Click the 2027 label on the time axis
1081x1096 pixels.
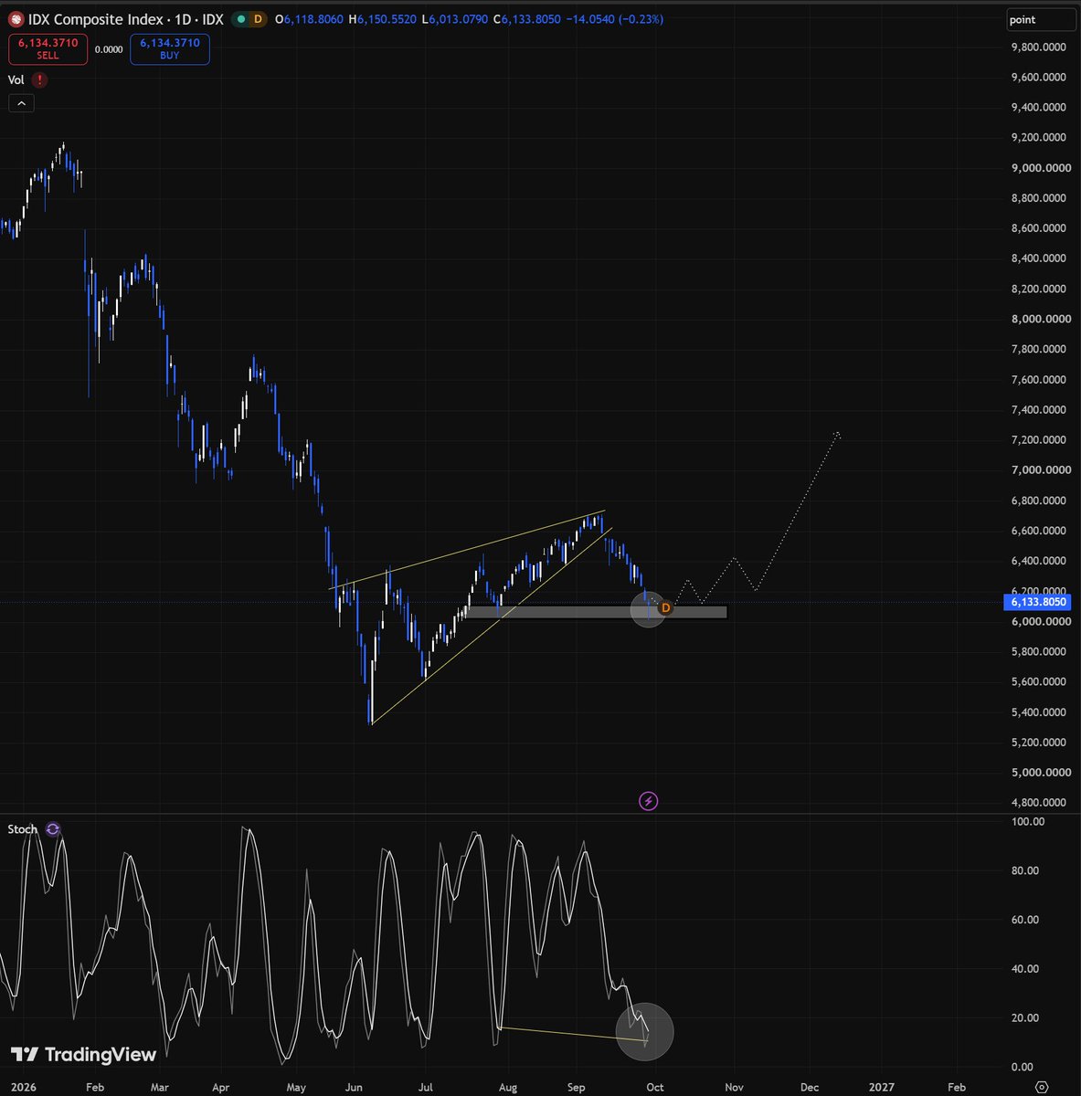click(x=882, y=1088)
